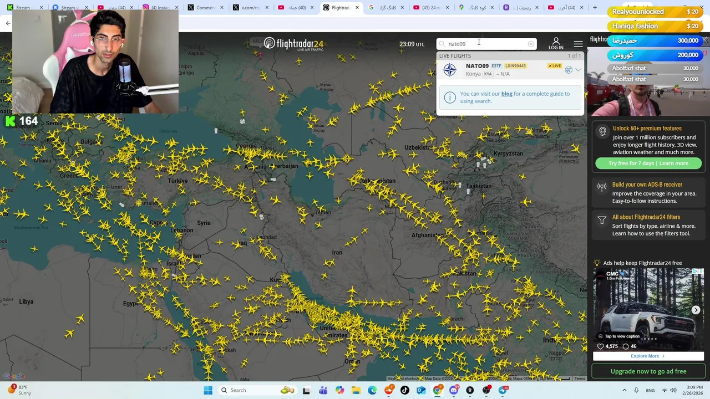The width and height of the screenshot is (710, 399).
Task: Click the LOG IN user icon
Action: [x=556, y=43]
